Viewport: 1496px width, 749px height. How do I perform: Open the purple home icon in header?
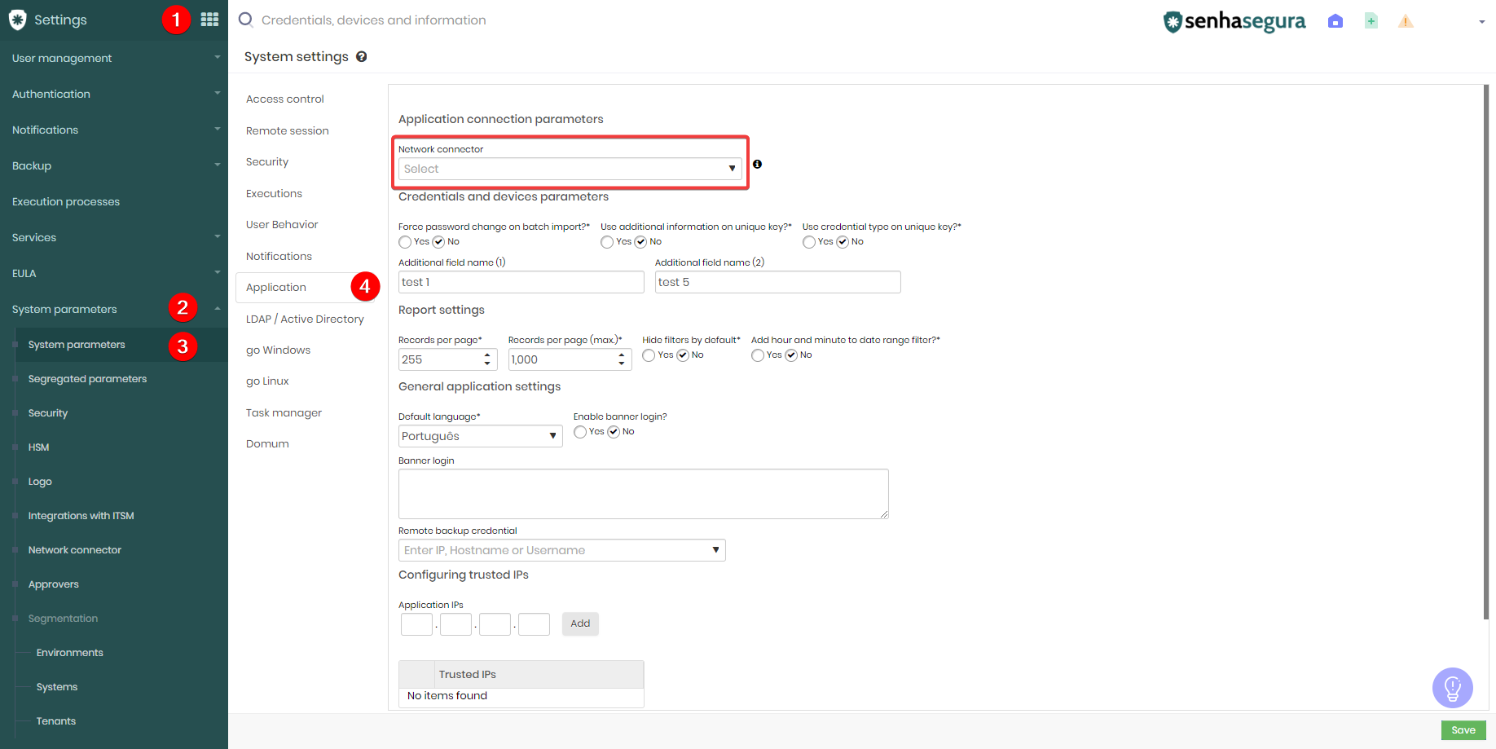(x=1335, y=21)
